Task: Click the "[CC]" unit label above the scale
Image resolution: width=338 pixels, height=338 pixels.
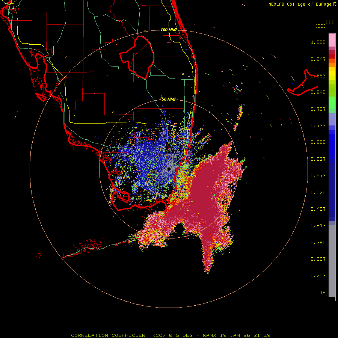Action: 320,26
